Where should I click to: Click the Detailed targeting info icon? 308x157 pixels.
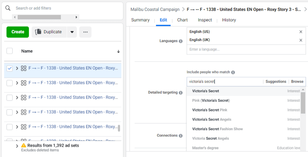pos(181,93)
